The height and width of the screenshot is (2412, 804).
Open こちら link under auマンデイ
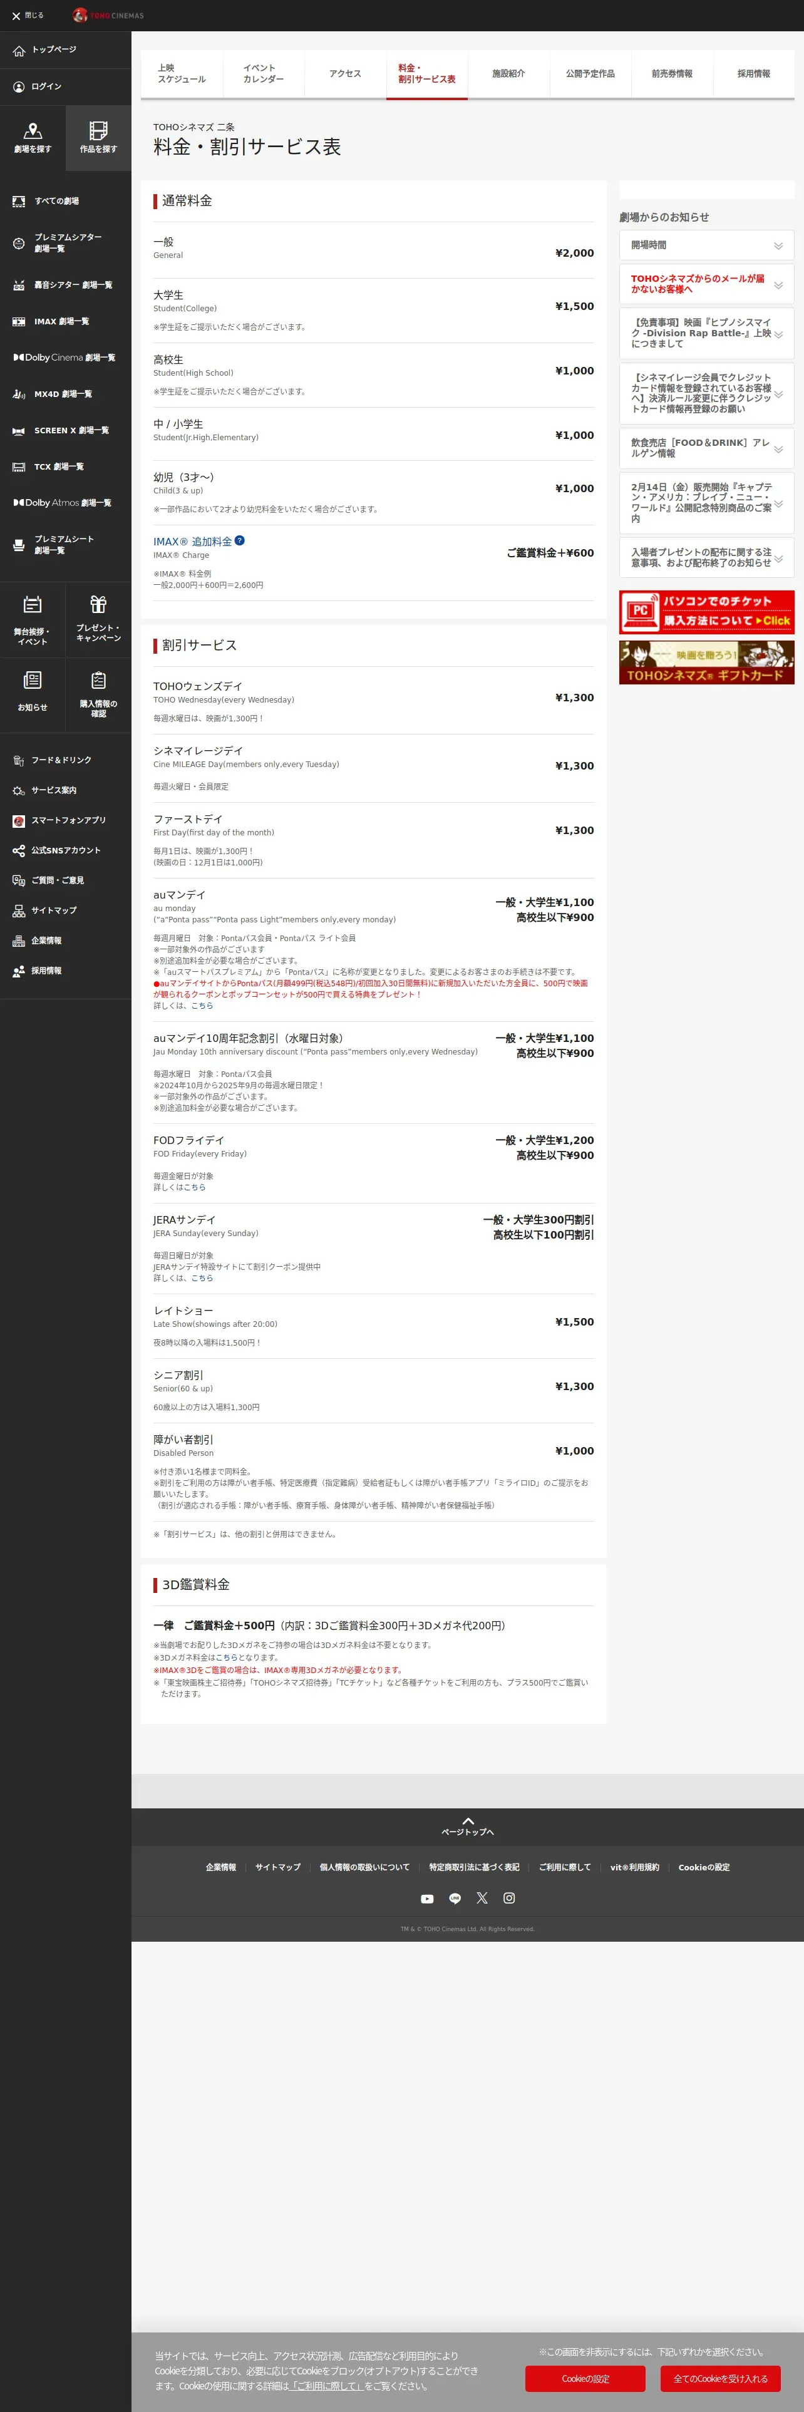[x=202, y=1006]
